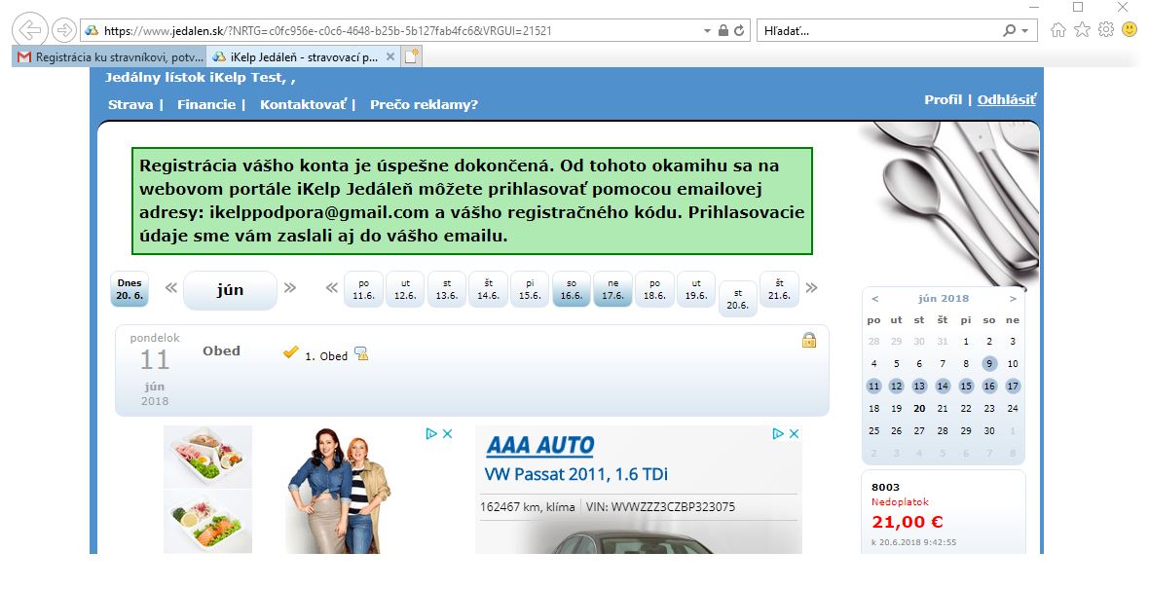The width and height of the screenshot is (1149, 589).
Task: Click the browser refresh icon
Action: pos(739,31)
